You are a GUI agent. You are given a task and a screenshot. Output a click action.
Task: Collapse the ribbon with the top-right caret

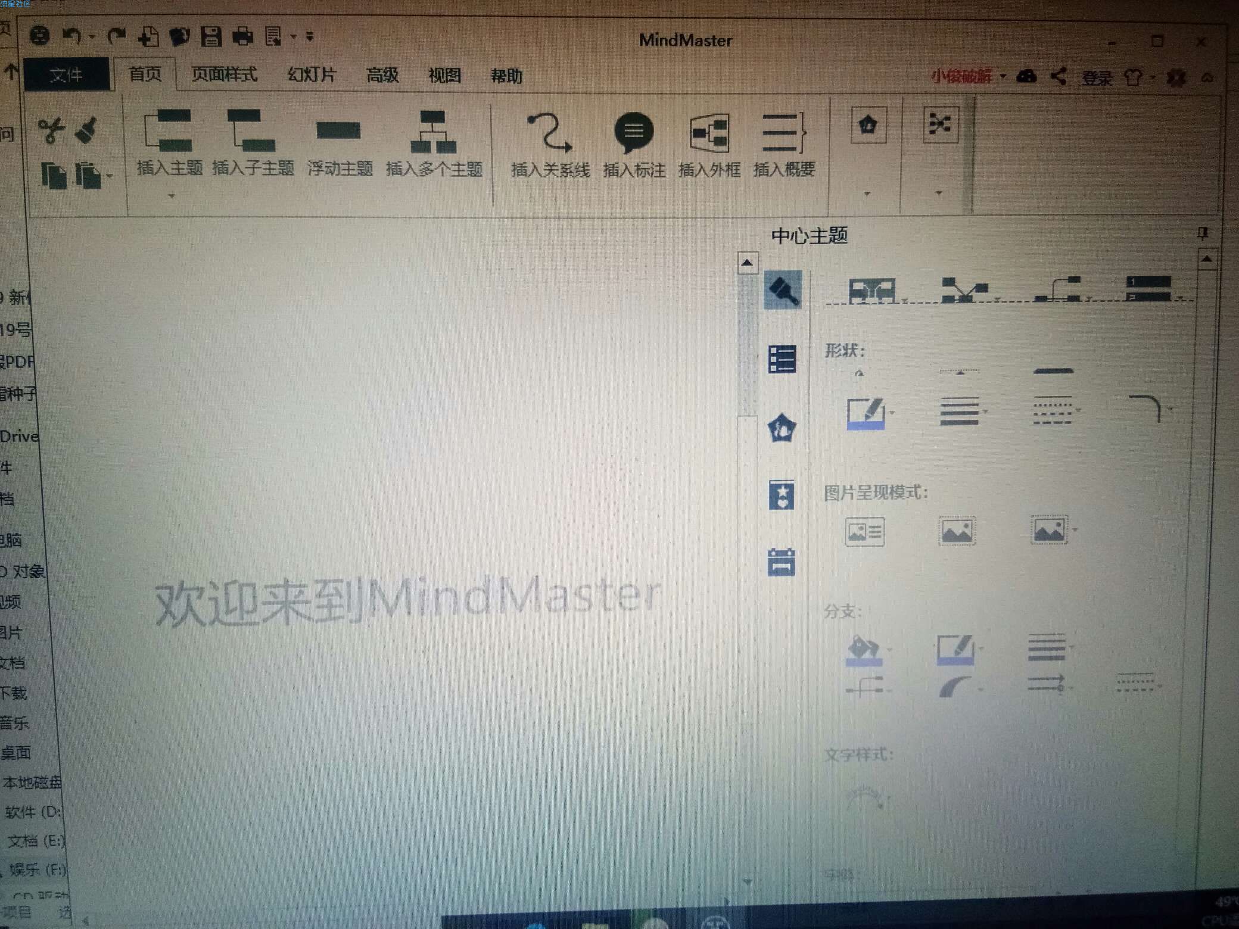1207,78
